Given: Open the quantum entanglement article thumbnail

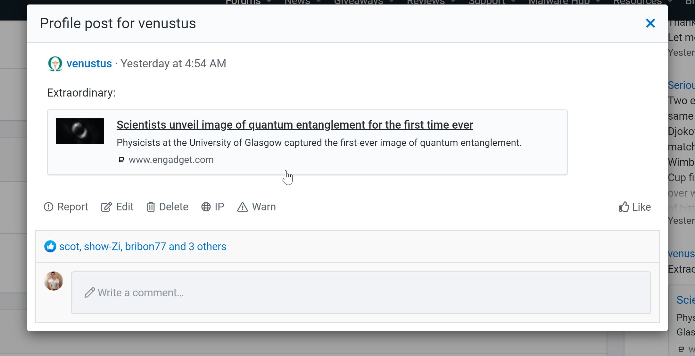Looking at the screenshot, I should [80, 131].
